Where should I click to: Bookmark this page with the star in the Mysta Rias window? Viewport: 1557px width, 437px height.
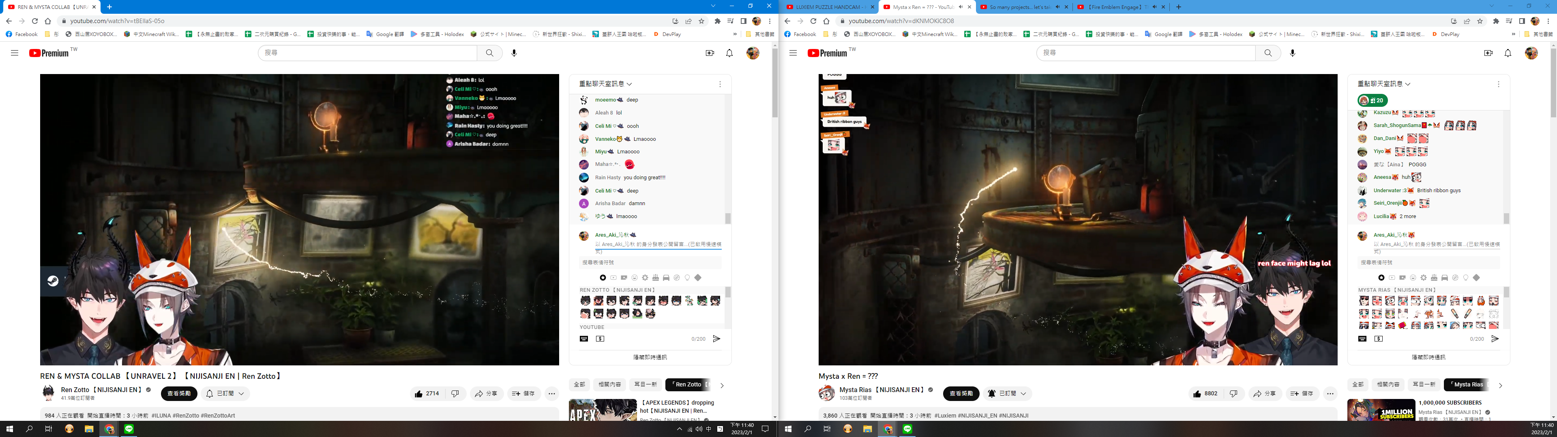point(1480,21)
